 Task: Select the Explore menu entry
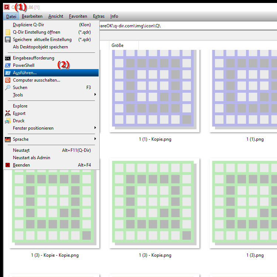(51, 106)
